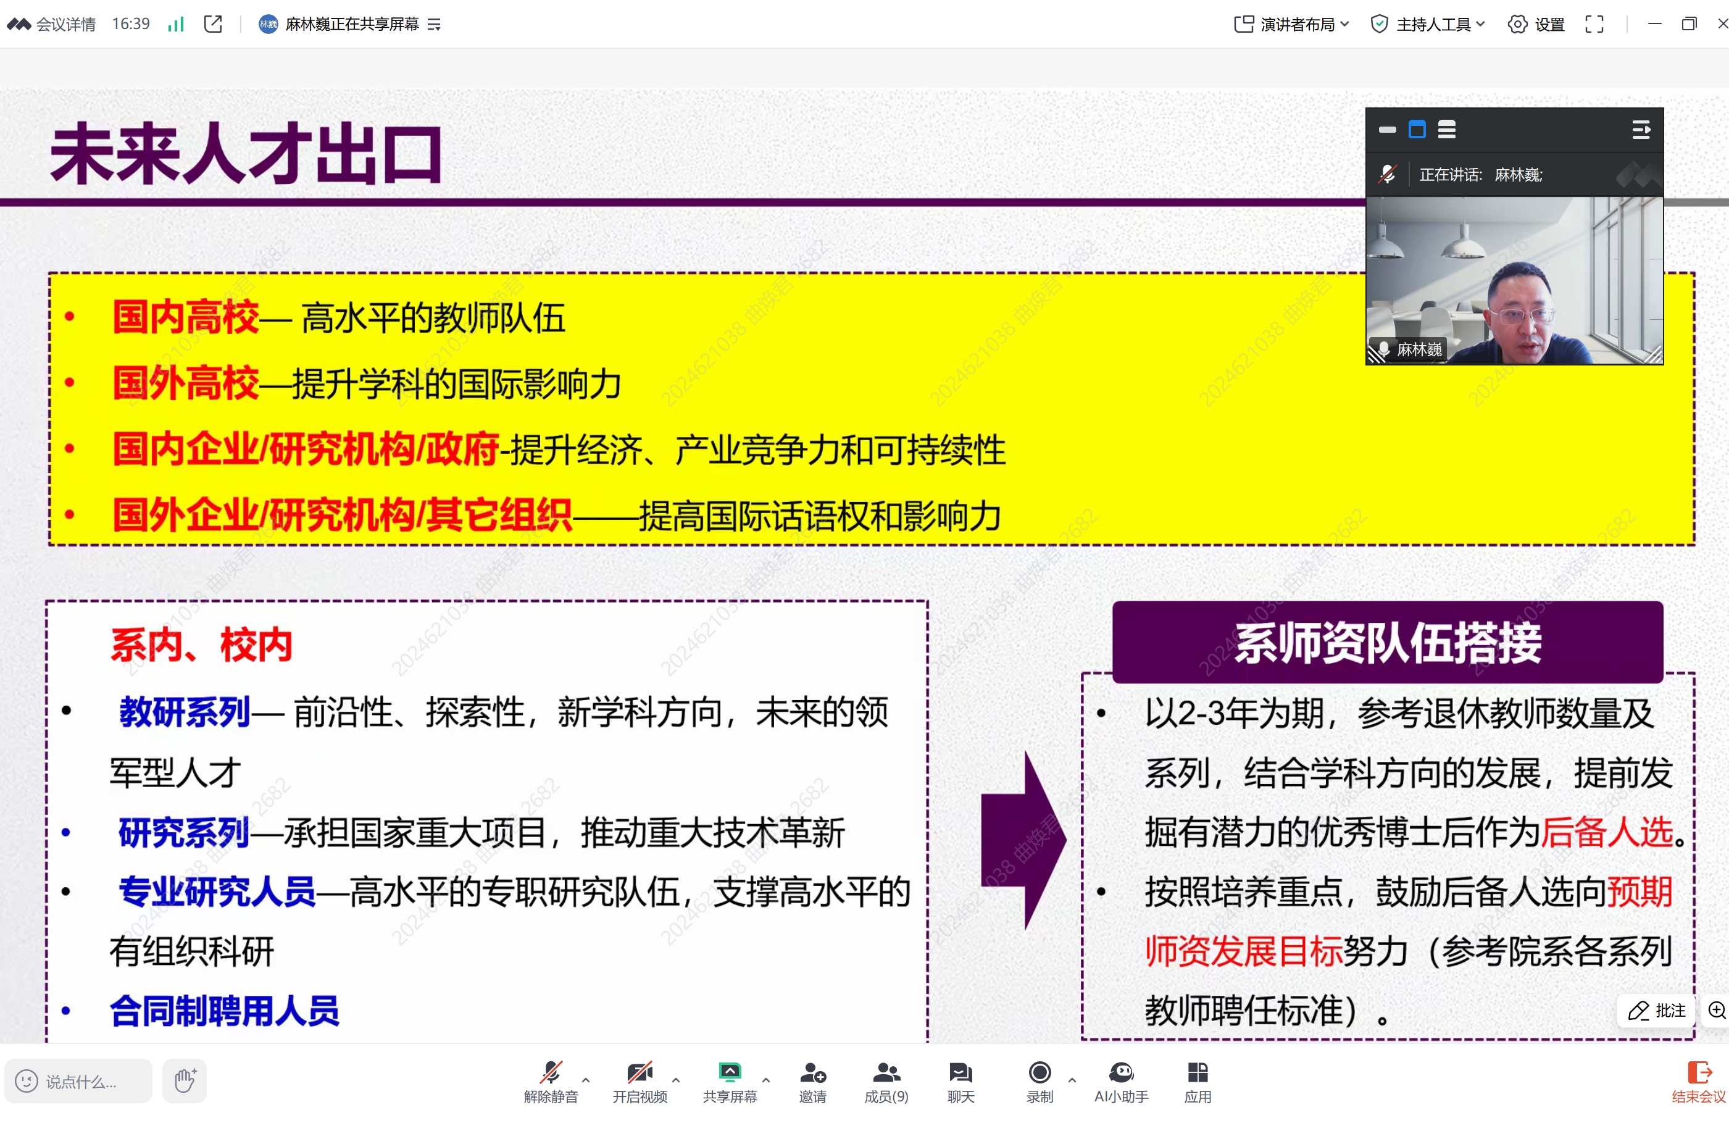The height and width of the screenshot is (1123, 1729).
Task: Click the 说点什么 chat input field
Action: pyautogui.click(x=78, y=1082)
